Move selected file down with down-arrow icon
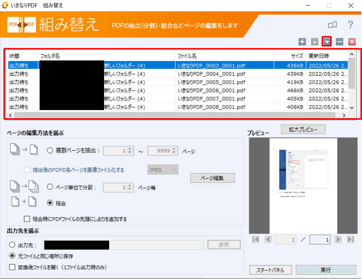 [x=327, y=42]
